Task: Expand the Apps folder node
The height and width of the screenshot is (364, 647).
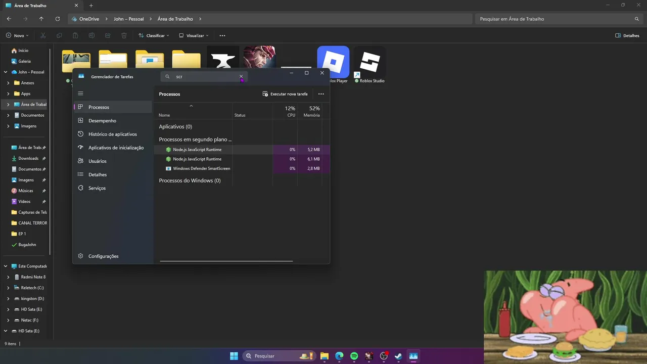Action: [8, 94]
